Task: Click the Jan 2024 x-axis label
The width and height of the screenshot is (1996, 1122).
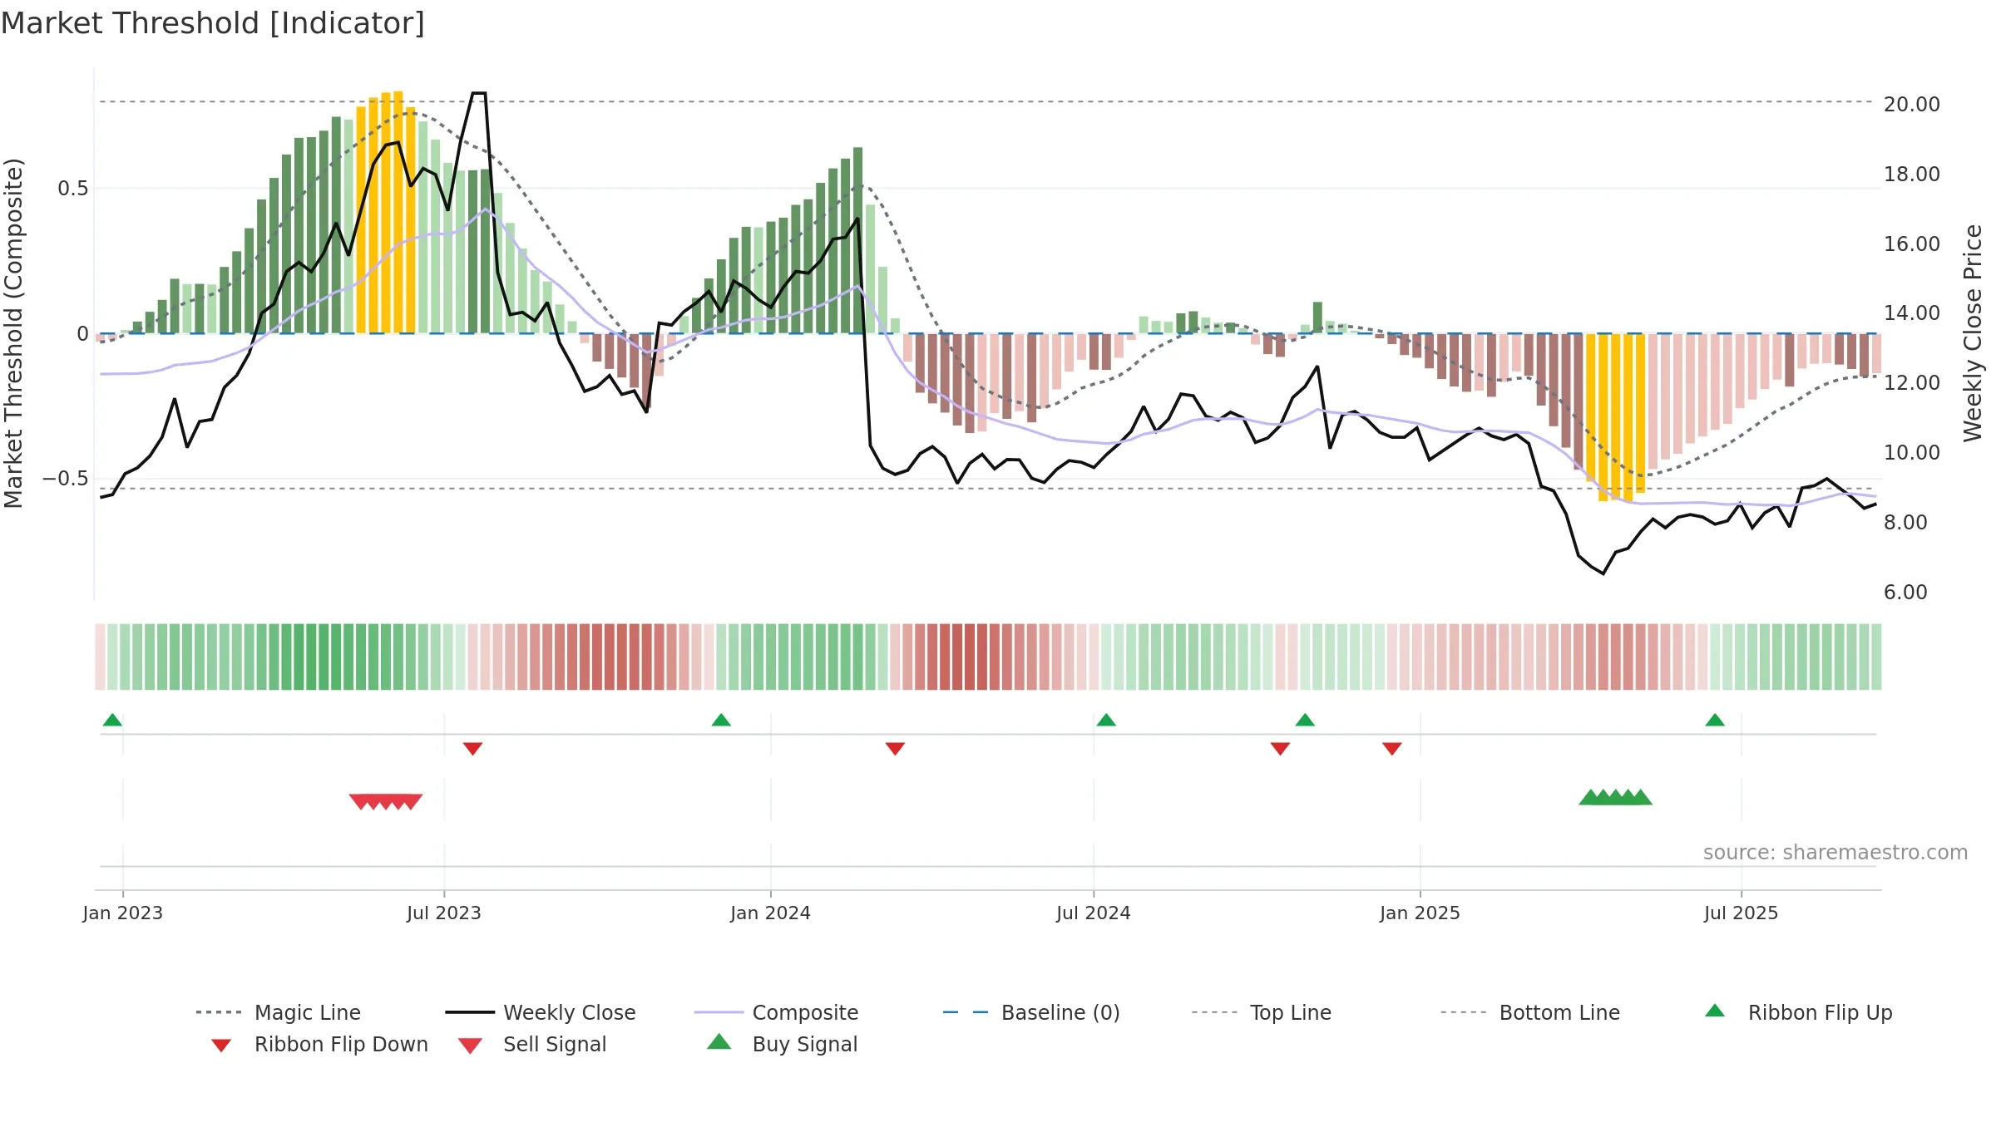Action: coord(770,913)
